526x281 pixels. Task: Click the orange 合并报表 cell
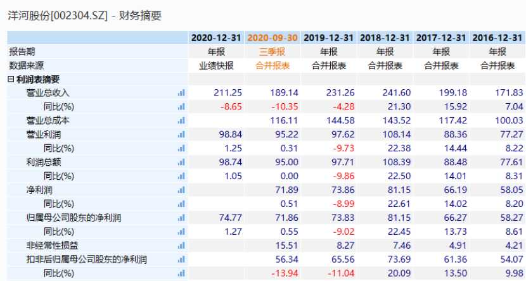(273, 66)
